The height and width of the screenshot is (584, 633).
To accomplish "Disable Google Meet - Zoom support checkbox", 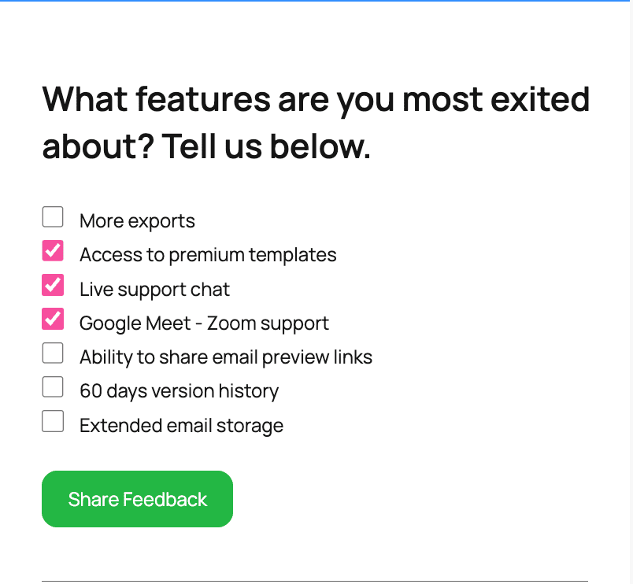I will coord(53,319).
